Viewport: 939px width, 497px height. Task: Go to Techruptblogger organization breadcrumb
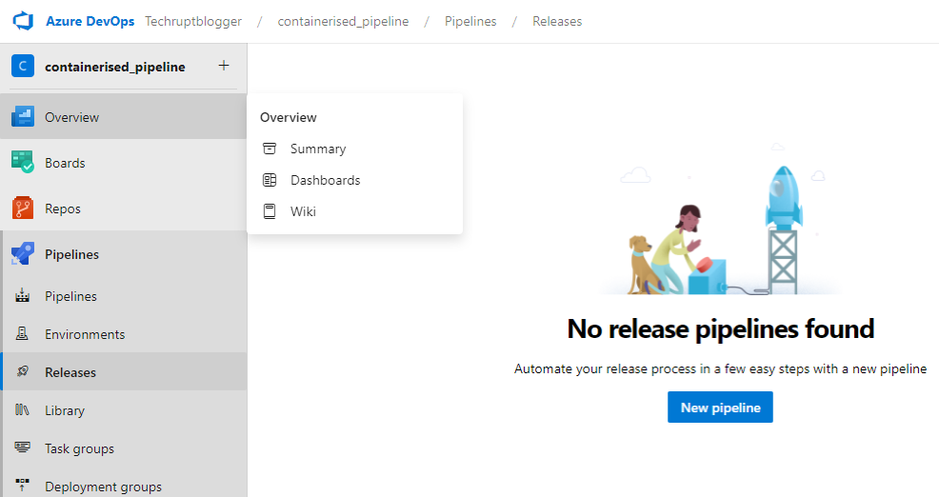coord(193,21)
